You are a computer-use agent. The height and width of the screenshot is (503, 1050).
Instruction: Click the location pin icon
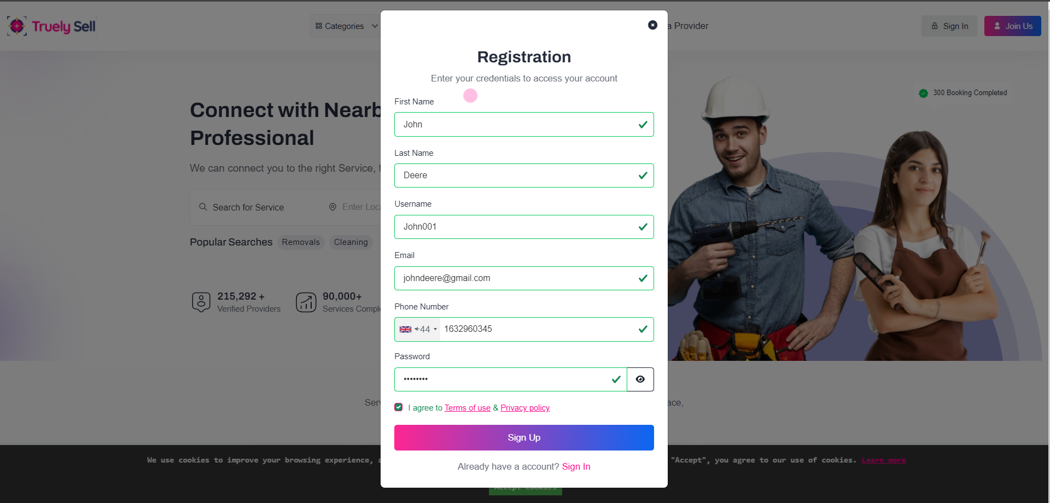pyautogui.click(x=332, y=207)
